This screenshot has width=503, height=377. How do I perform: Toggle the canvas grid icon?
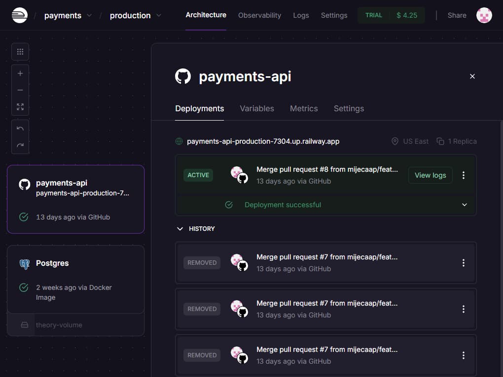pos(20,52)
